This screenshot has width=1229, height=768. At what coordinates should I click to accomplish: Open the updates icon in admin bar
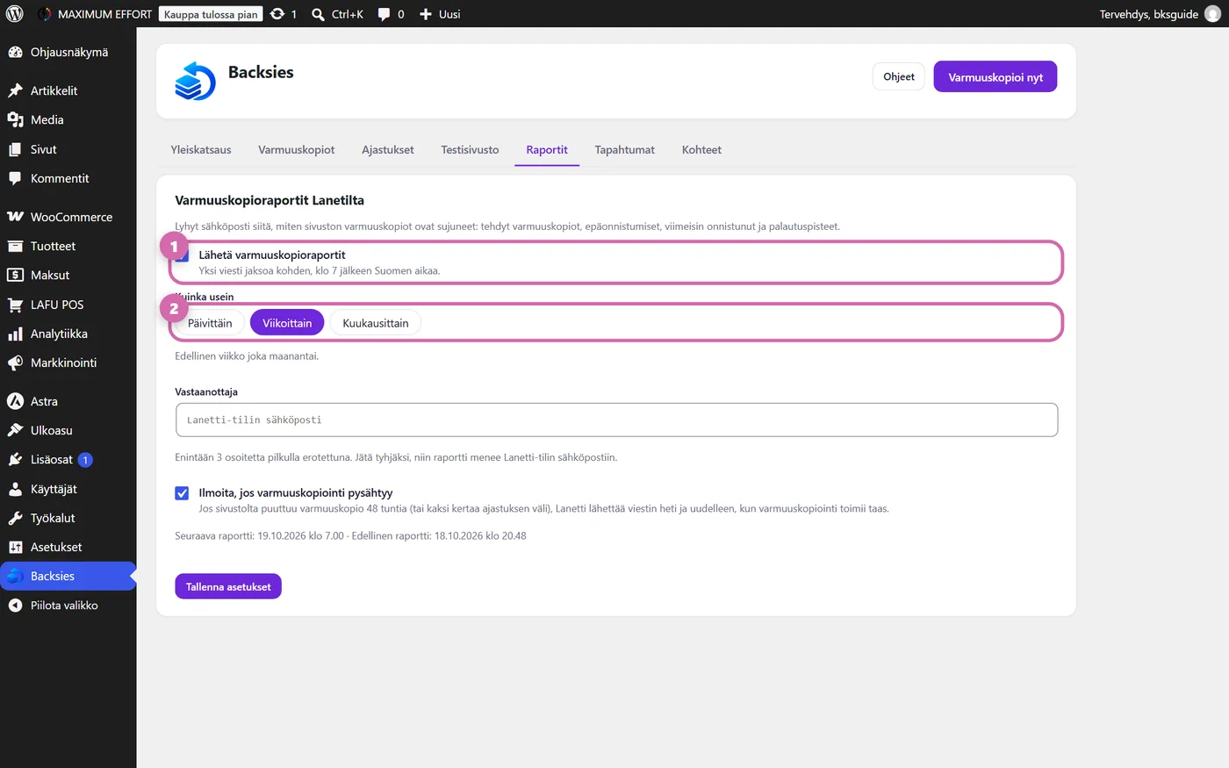(x=277, y=14)
